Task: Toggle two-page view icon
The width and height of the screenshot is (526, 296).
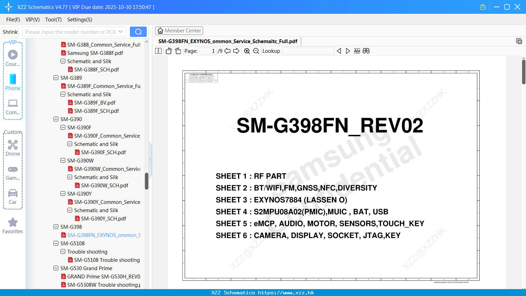Action: coord(158,51)
